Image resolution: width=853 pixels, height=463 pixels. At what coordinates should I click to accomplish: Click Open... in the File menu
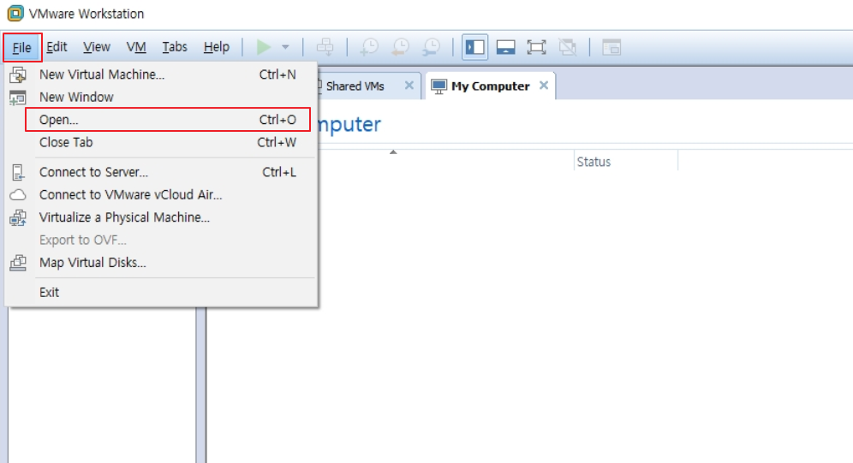click(168, 120)
